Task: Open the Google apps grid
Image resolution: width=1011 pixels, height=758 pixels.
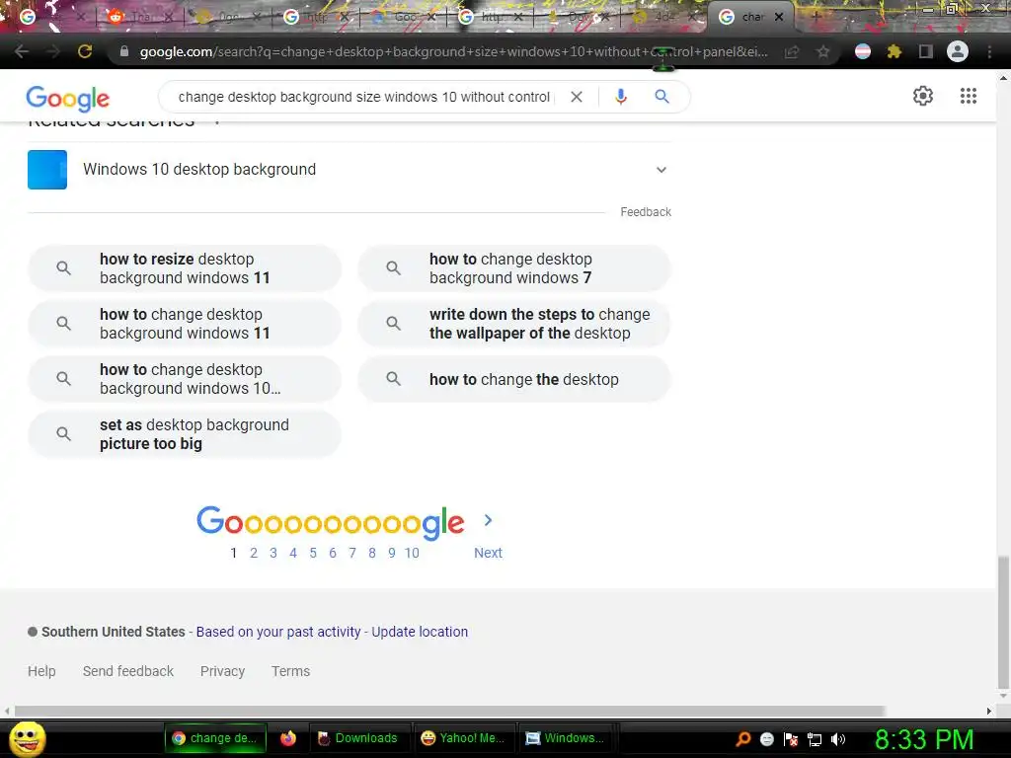Action: pos(968,96)
